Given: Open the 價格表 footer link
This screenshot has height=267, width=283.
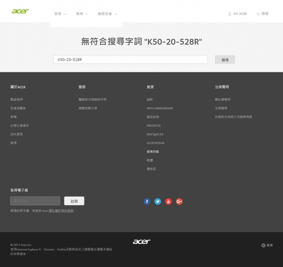Looking at the screenshot, I should (151, 169).
